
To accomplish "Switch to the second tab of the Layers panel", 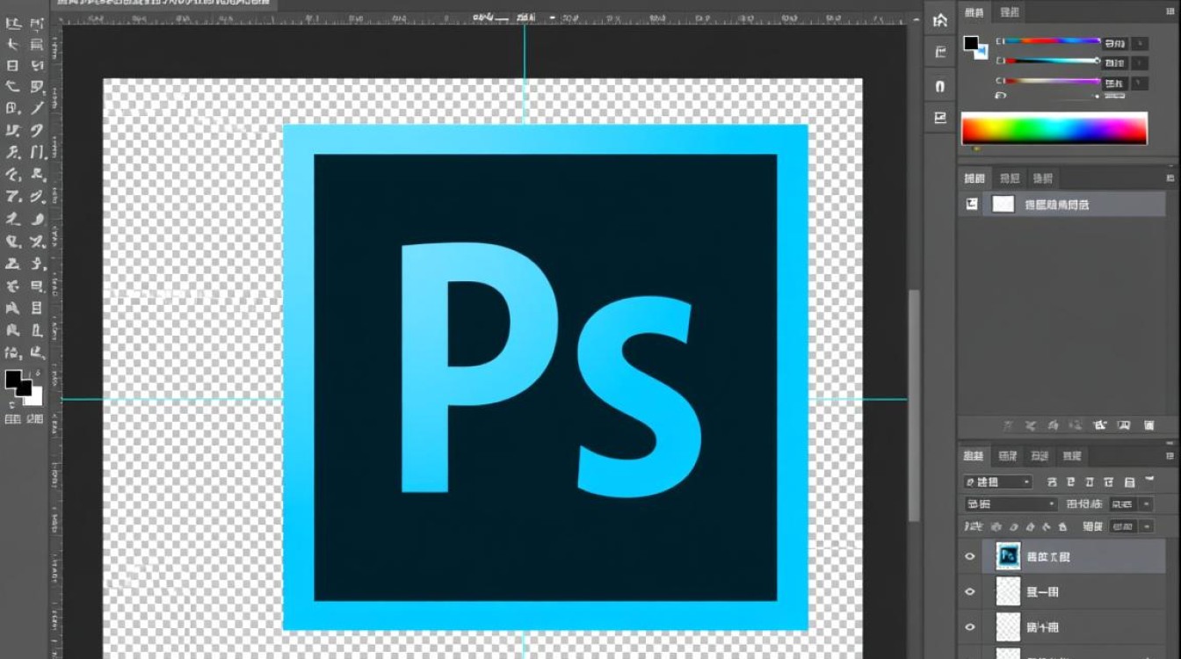I will (1007, 456).
